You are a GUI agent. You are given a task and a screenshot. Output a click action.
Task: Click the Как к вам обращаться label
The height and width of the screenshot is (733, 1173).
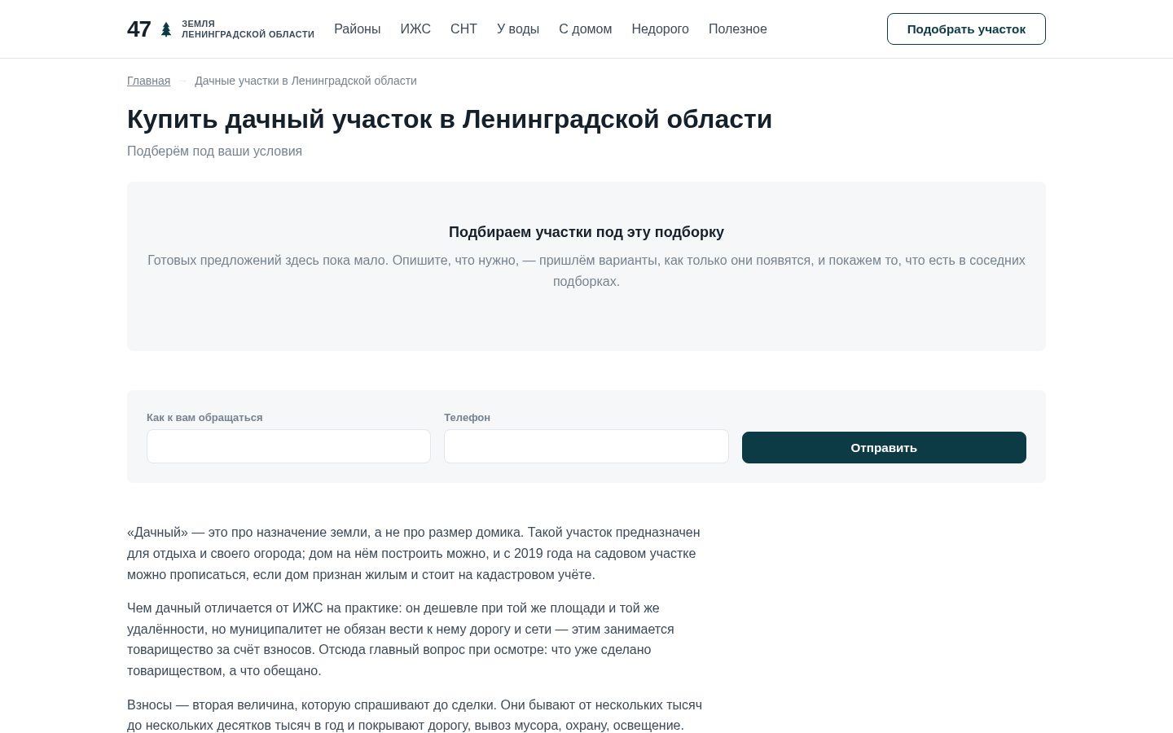204,417
